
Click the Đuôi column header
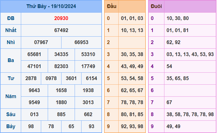[156, 6]
